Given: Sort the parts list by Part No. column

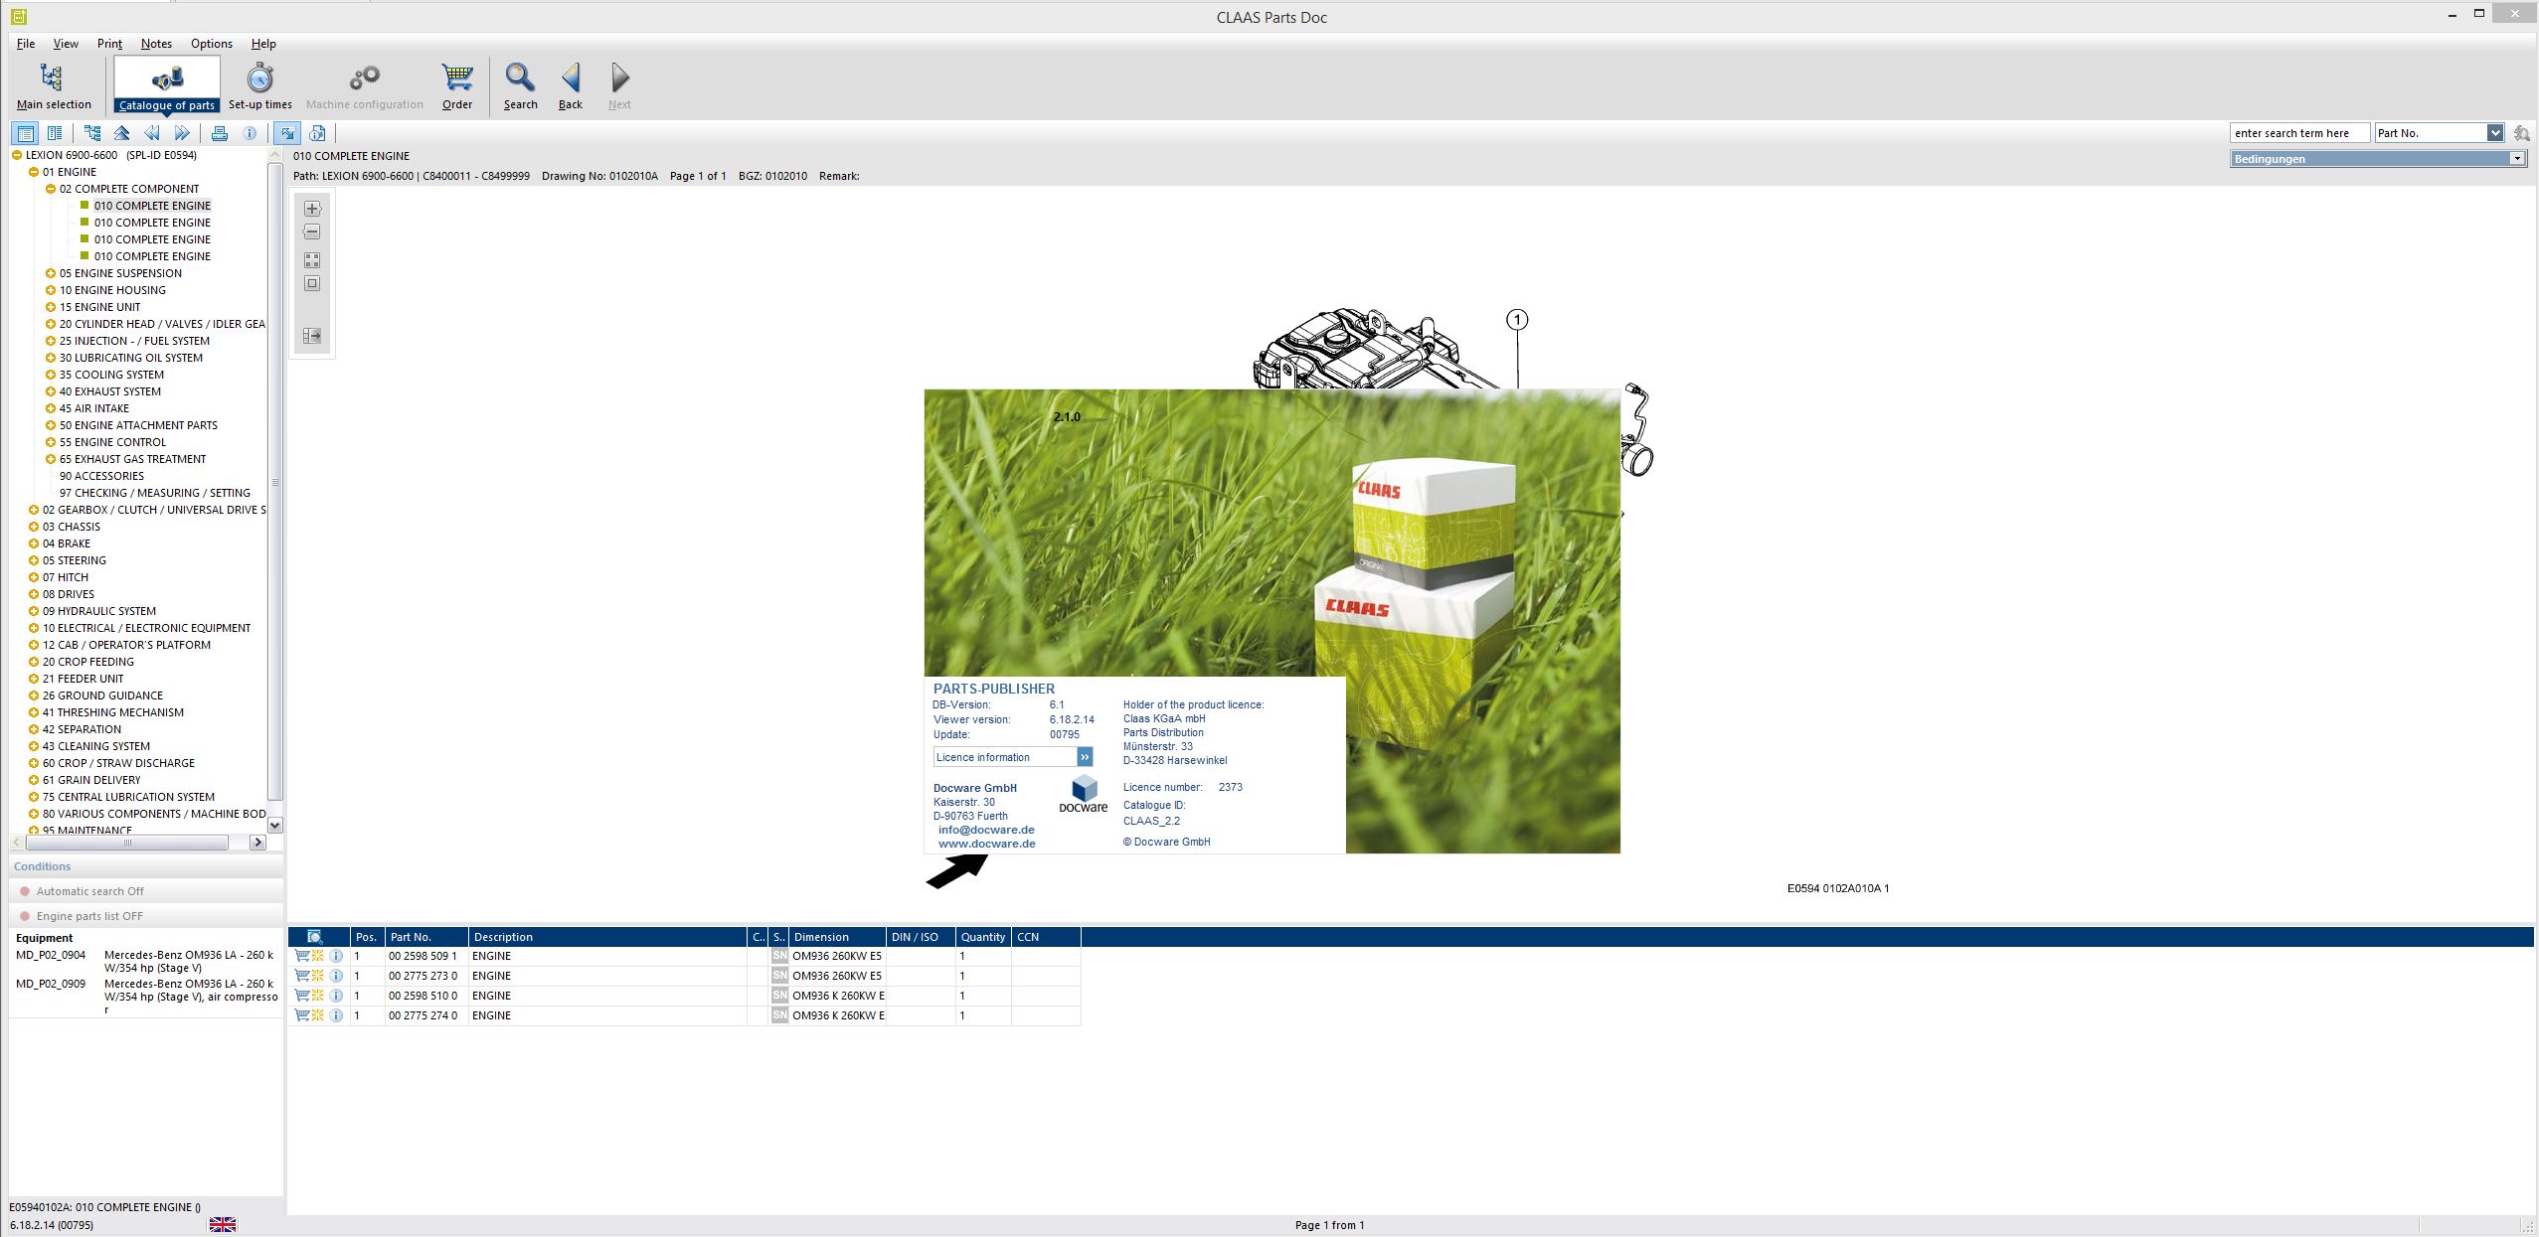Looking at the screenshot, I should click(425, 937).
